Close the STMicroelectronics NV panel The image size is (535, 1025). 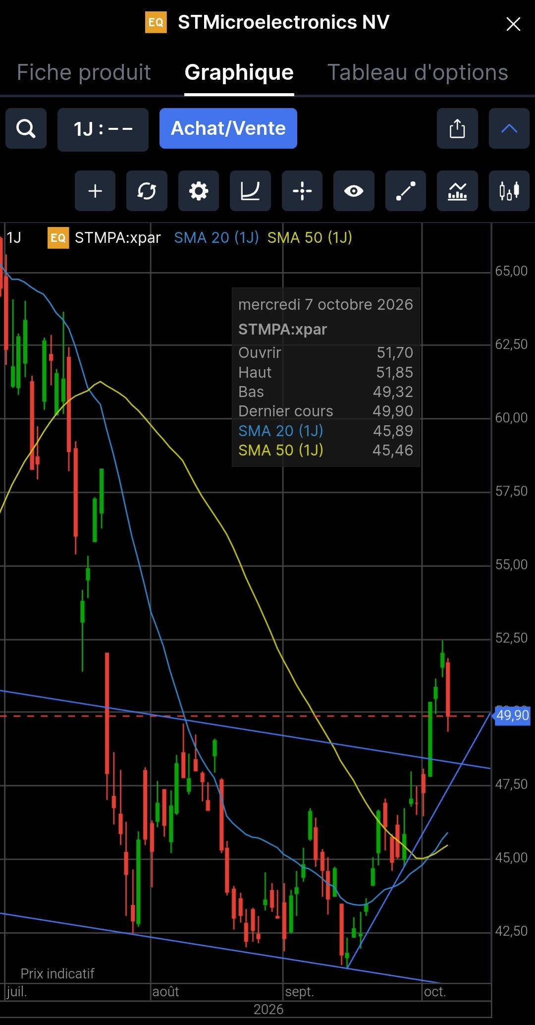(513, 24)
